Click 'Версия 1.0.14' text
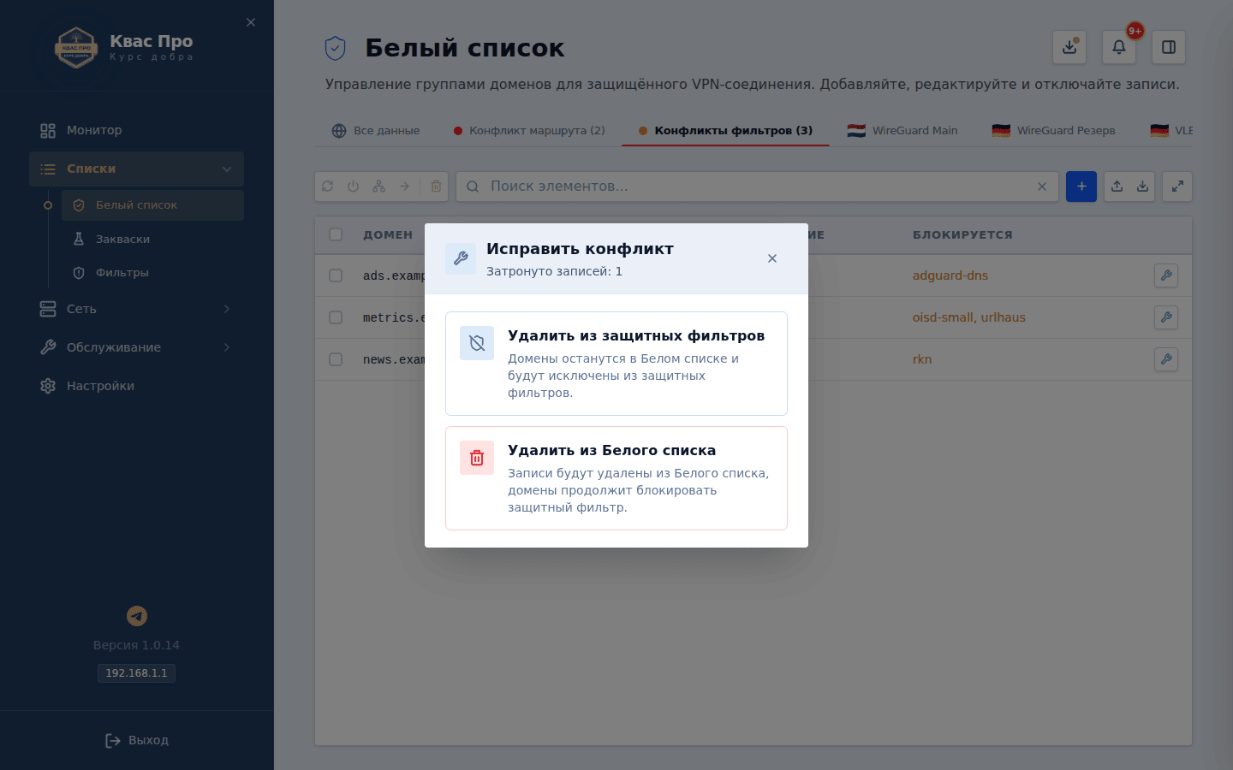This screenshot has width=1233, height=770. click(137, 645)
